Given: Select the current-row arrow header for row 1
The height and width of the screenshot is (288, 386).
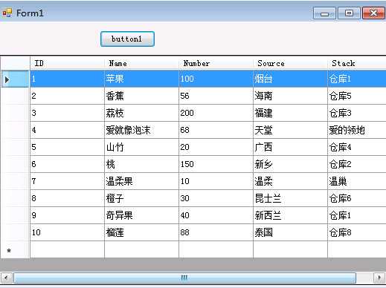Looking at the screenshot, I should click(x=15, y=79).
